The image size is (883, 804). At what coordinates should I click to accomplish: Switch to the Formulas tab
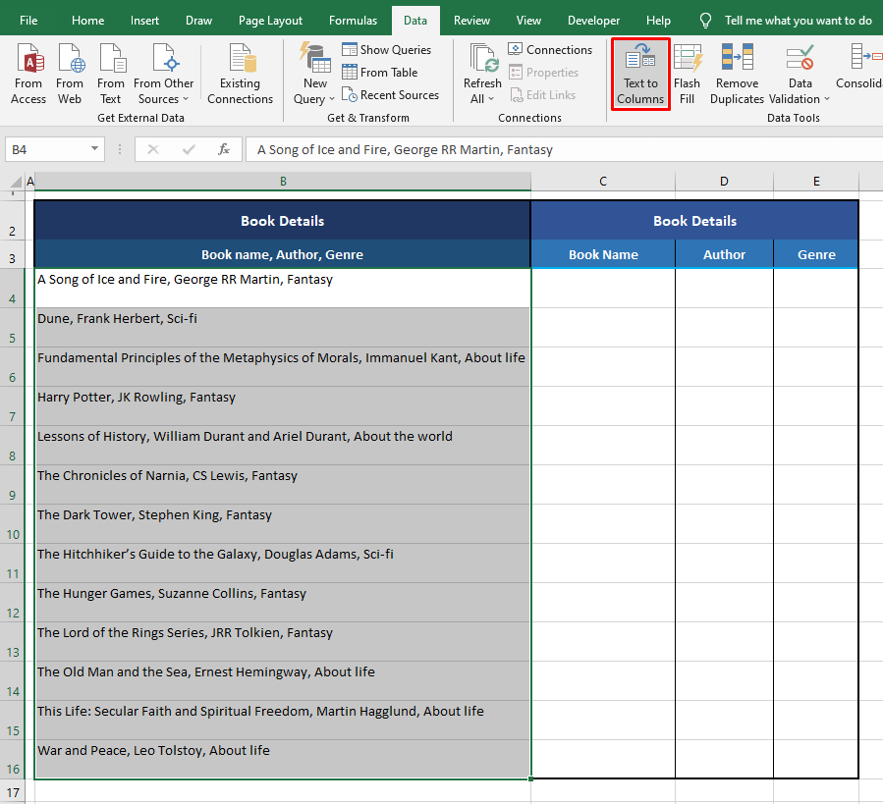[353, 19]
